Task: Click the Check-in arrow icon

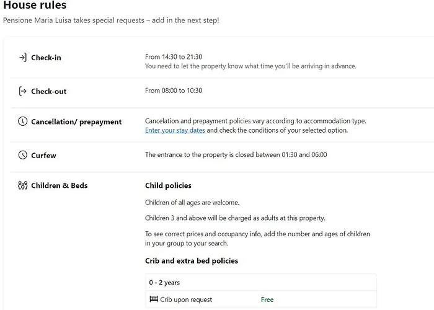Action: click(23, 58)
